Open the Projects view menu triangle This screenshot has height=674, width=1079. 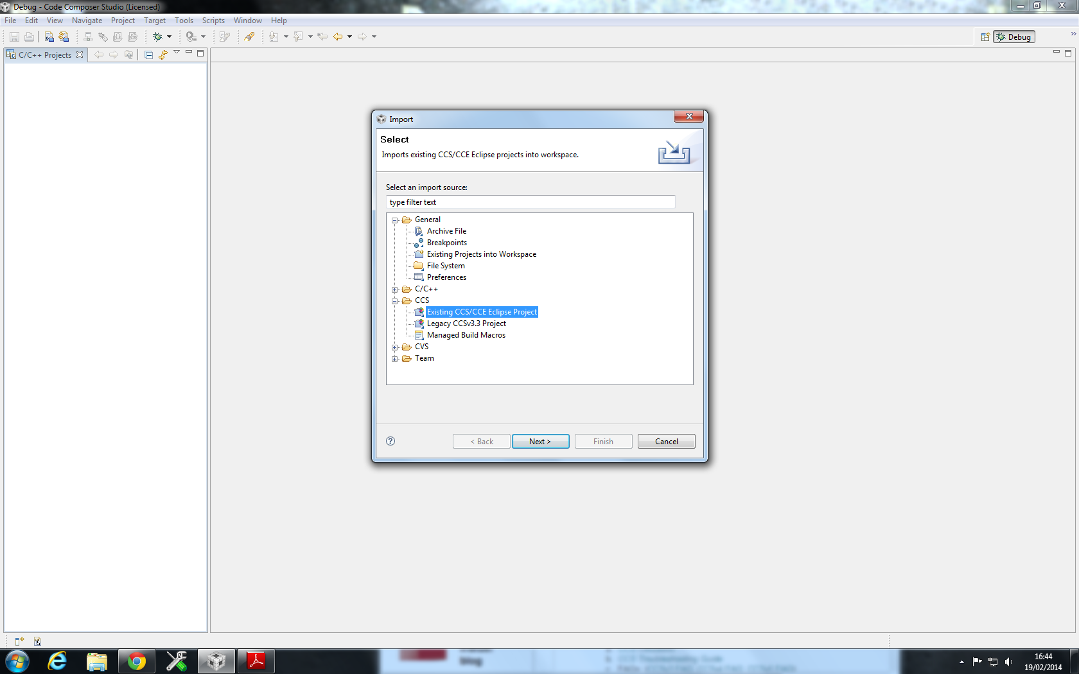[x=177, y=53]
